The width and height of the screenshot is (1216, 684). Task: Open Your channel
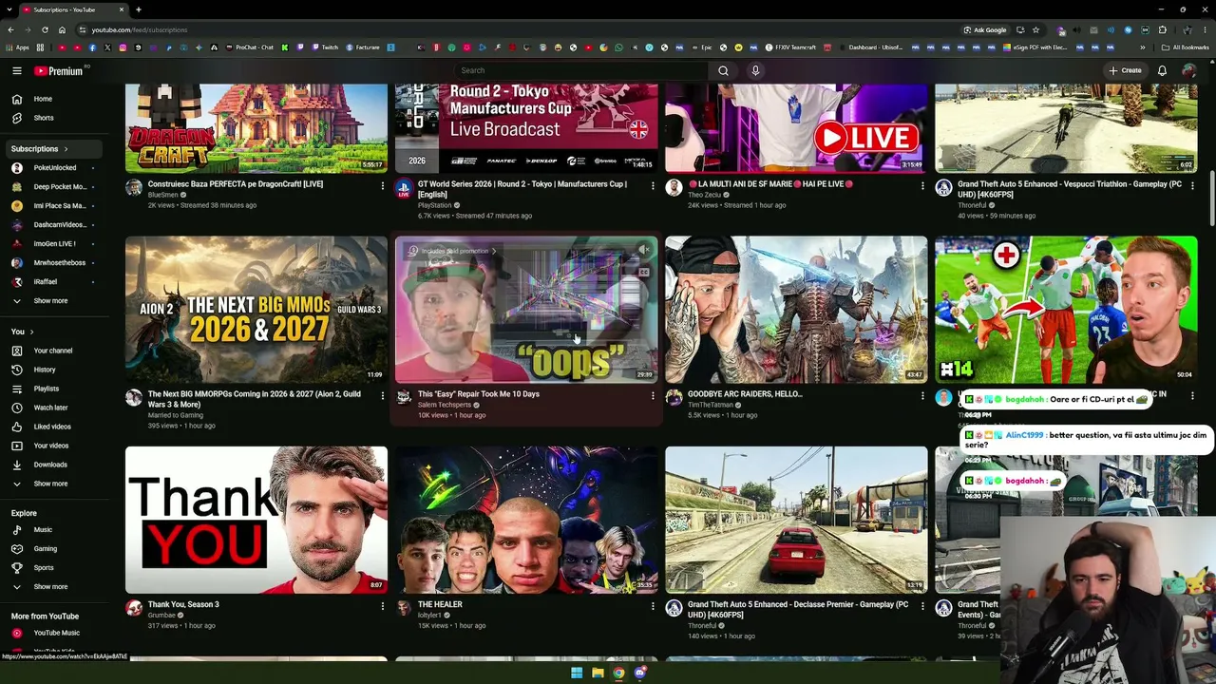click(53, 351)
